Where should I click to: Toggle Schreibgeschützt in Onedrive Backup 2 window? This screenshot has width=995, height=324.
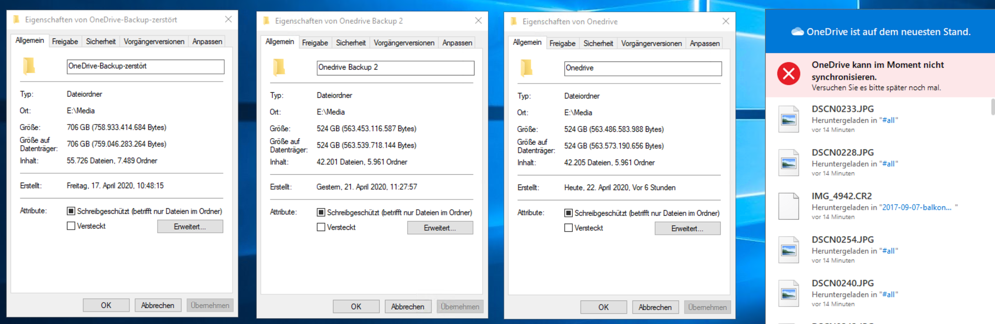(x=321, y=212)
